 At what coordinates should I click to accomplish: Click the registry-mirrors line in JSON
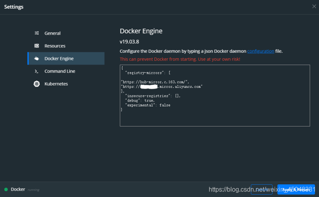148,72
